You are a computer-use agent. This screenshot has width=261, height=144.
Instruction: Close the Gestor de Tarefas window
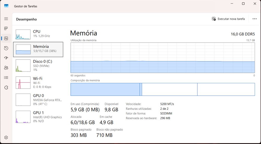pyautogui.click(x=255, y=3)
